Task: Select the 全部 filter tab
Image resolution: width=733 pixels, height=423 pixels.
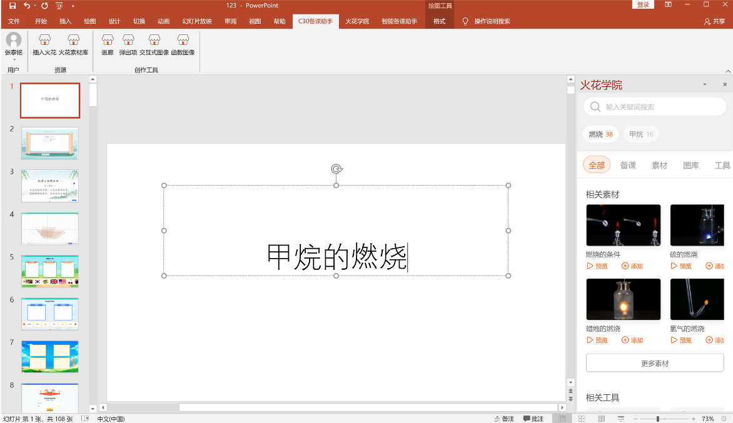Action: [597, 166]
